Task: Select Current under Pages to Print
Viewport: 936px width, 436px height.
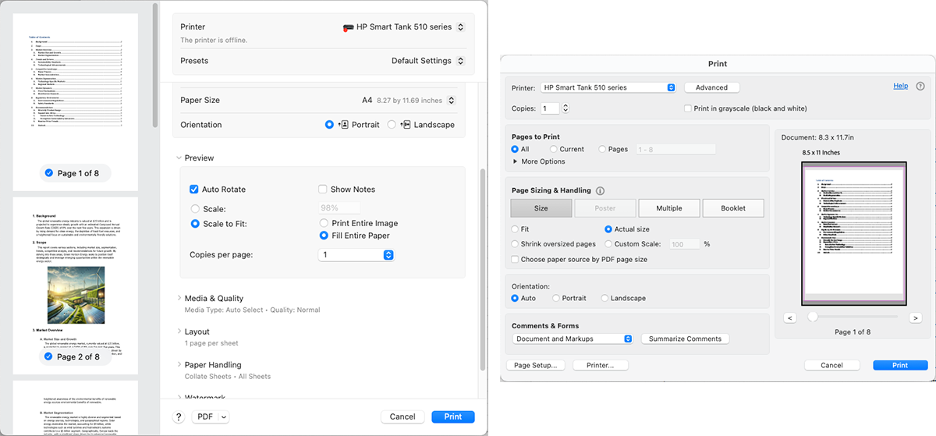Action: pyautogui.click(x=554, y=149)
